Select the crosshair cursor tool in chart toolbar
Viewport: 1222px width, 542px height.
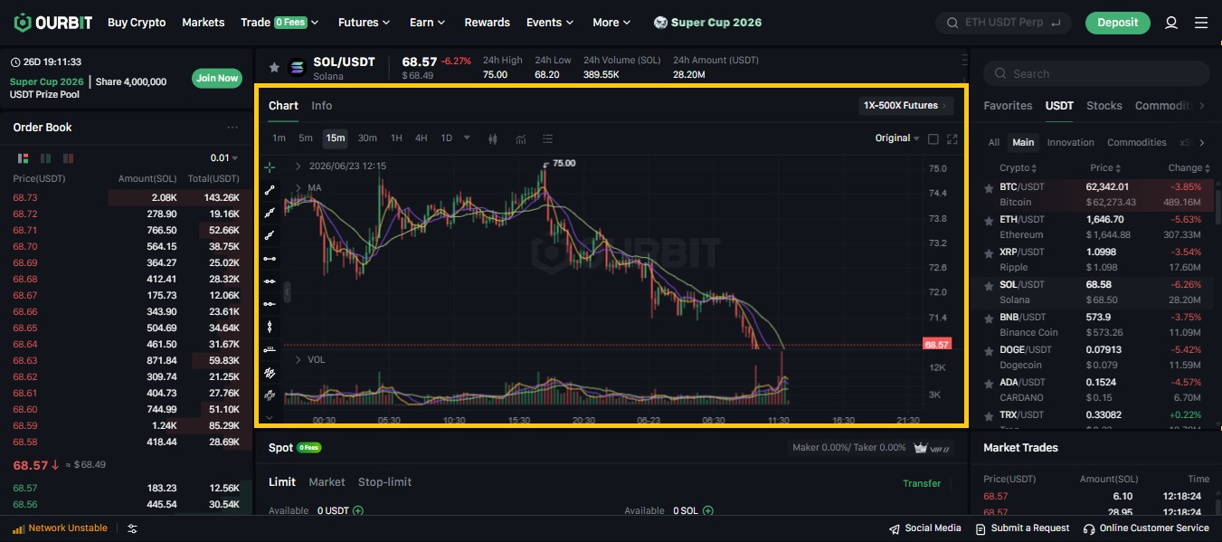tap(270, 167)
